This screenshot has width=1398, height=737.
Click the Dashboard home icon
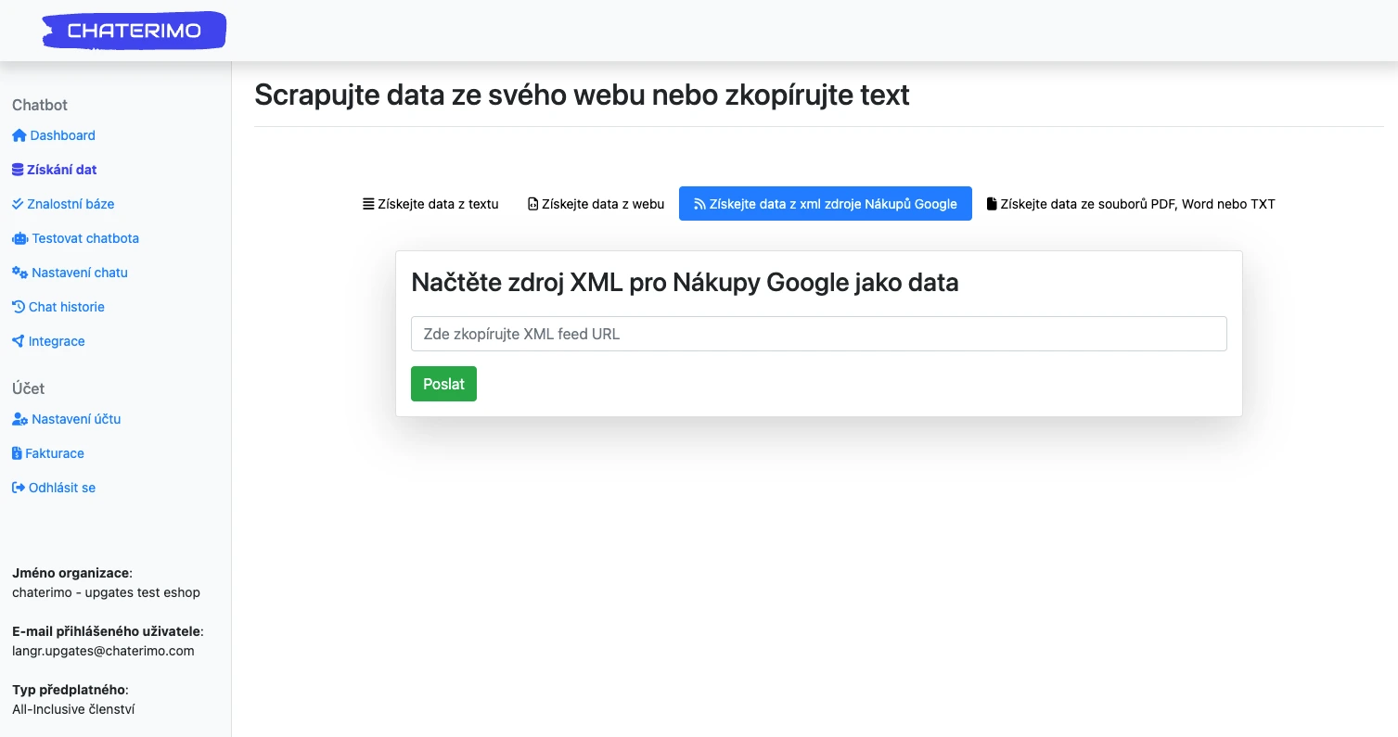pos(19,135)
